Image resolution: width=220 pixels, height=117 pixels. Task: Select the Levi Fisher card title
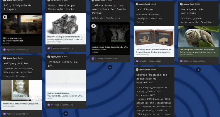(x=145, y=10)
